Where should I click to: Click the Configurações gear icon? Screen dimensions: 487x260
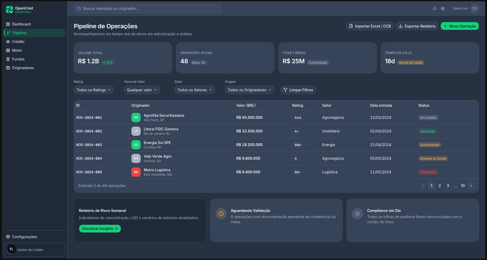click(x=8, y=237)
